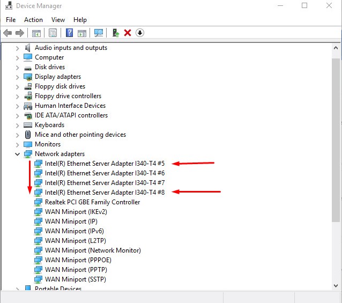Click the Audio inputs and outputs speaker icon
The width and height of the screenshot is (342, 303).
[28, 48]
